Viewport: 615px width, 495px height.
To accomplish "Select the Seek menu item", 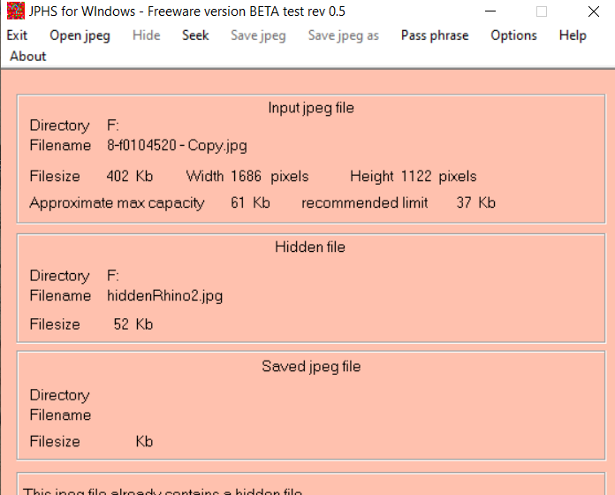I will pyautogui.click(x=195, y=35).
